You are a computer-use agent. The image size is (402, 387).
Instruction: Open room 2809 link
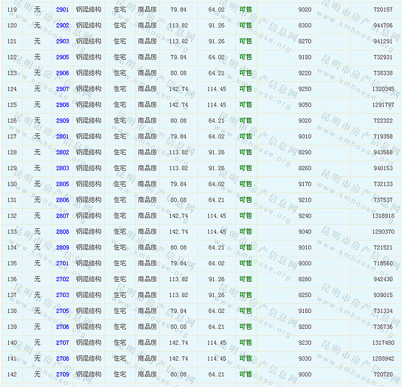pos(62,247)
